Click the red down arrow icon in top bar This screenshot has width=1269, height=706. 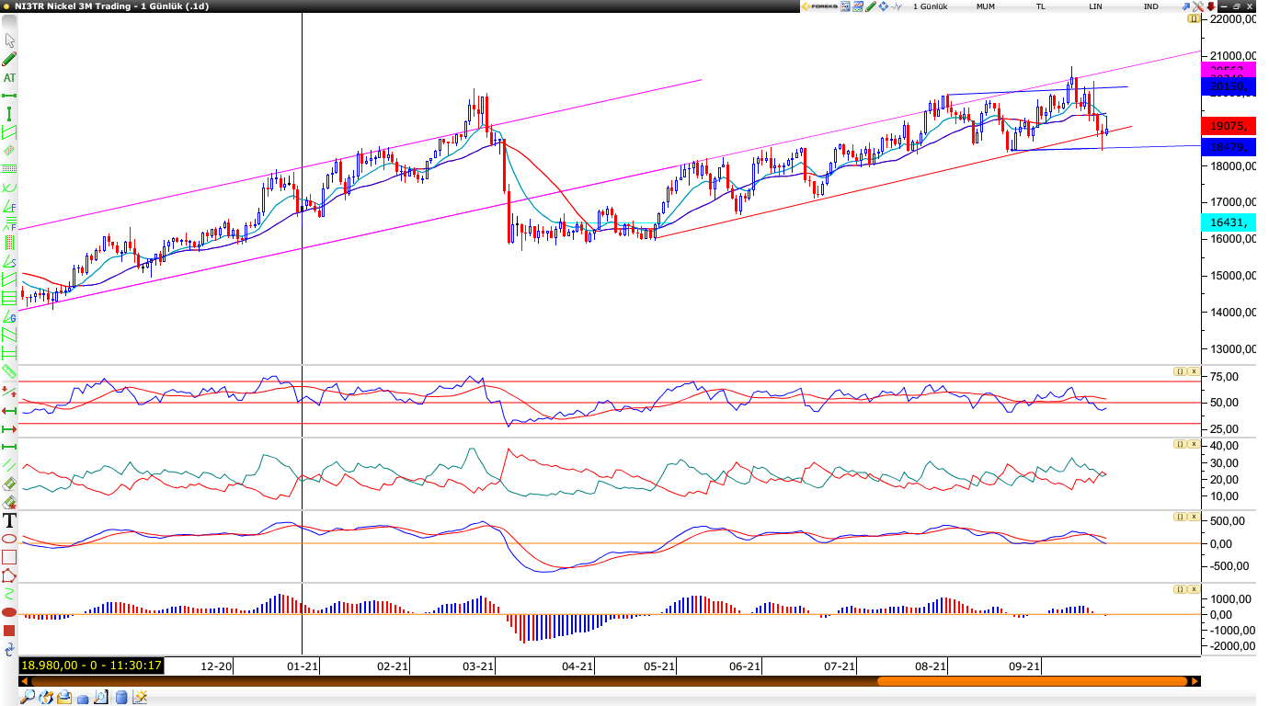tap(1211, 6)
